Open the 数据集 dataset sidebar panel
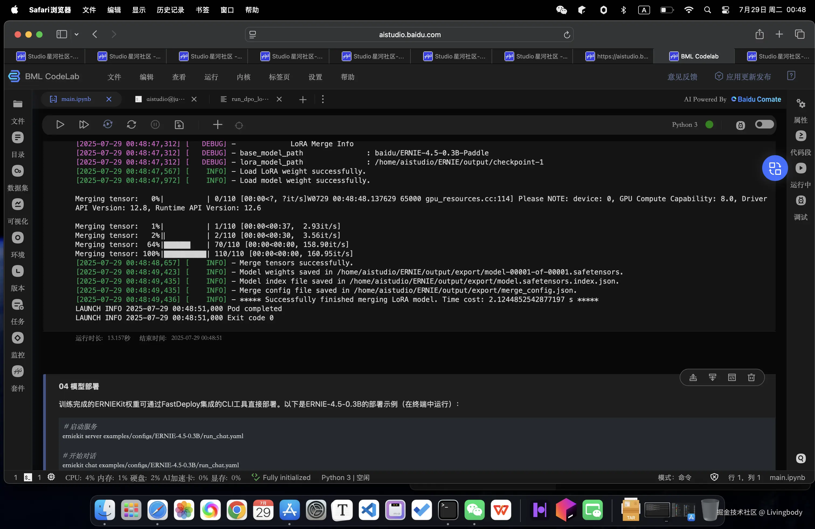Screen dimensions: 815x529 [18, 171]
